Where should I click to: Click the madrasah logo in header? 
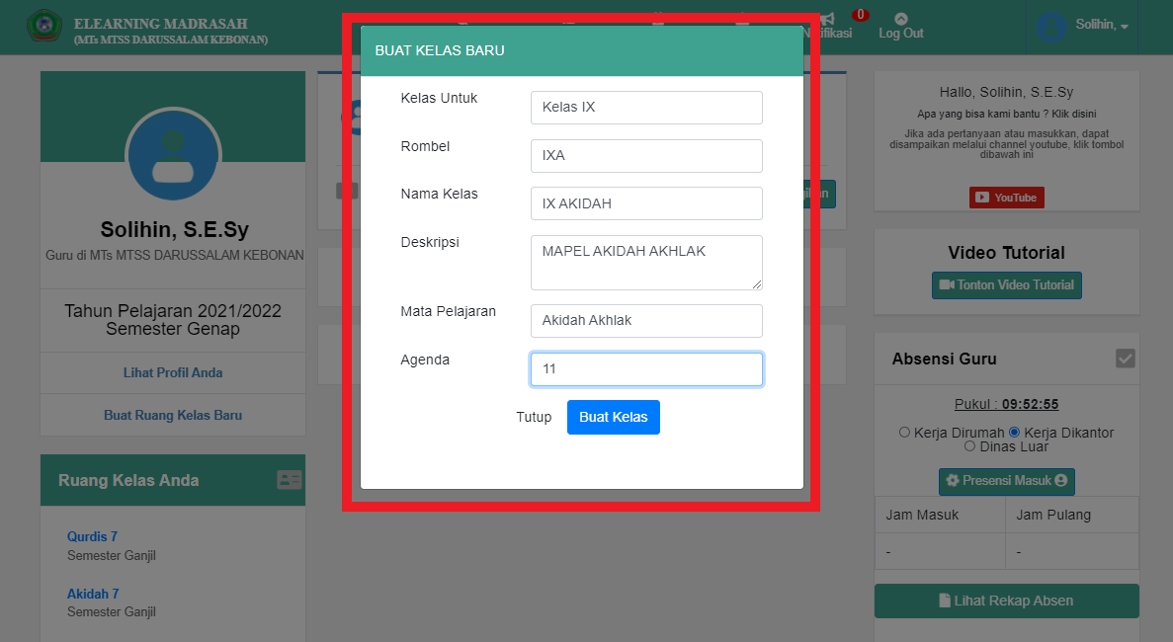pyautogui.click(x=44, y=27)
